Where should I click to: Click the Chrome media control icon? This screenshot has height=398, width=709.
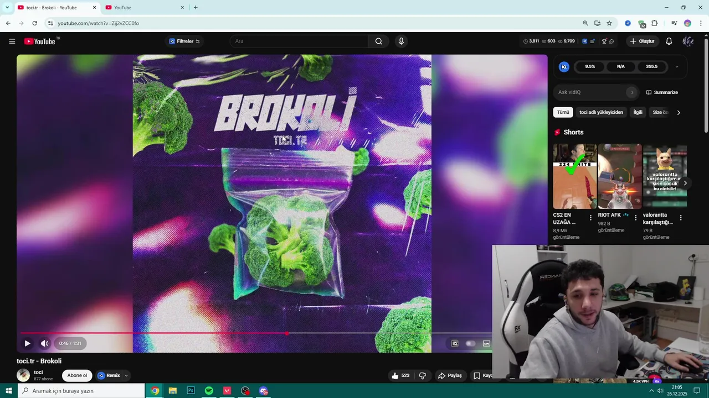pos(674,23)
